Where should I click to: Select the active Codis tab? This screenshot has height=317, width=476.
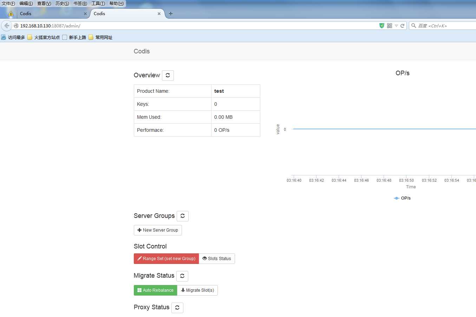pos(127,14)
